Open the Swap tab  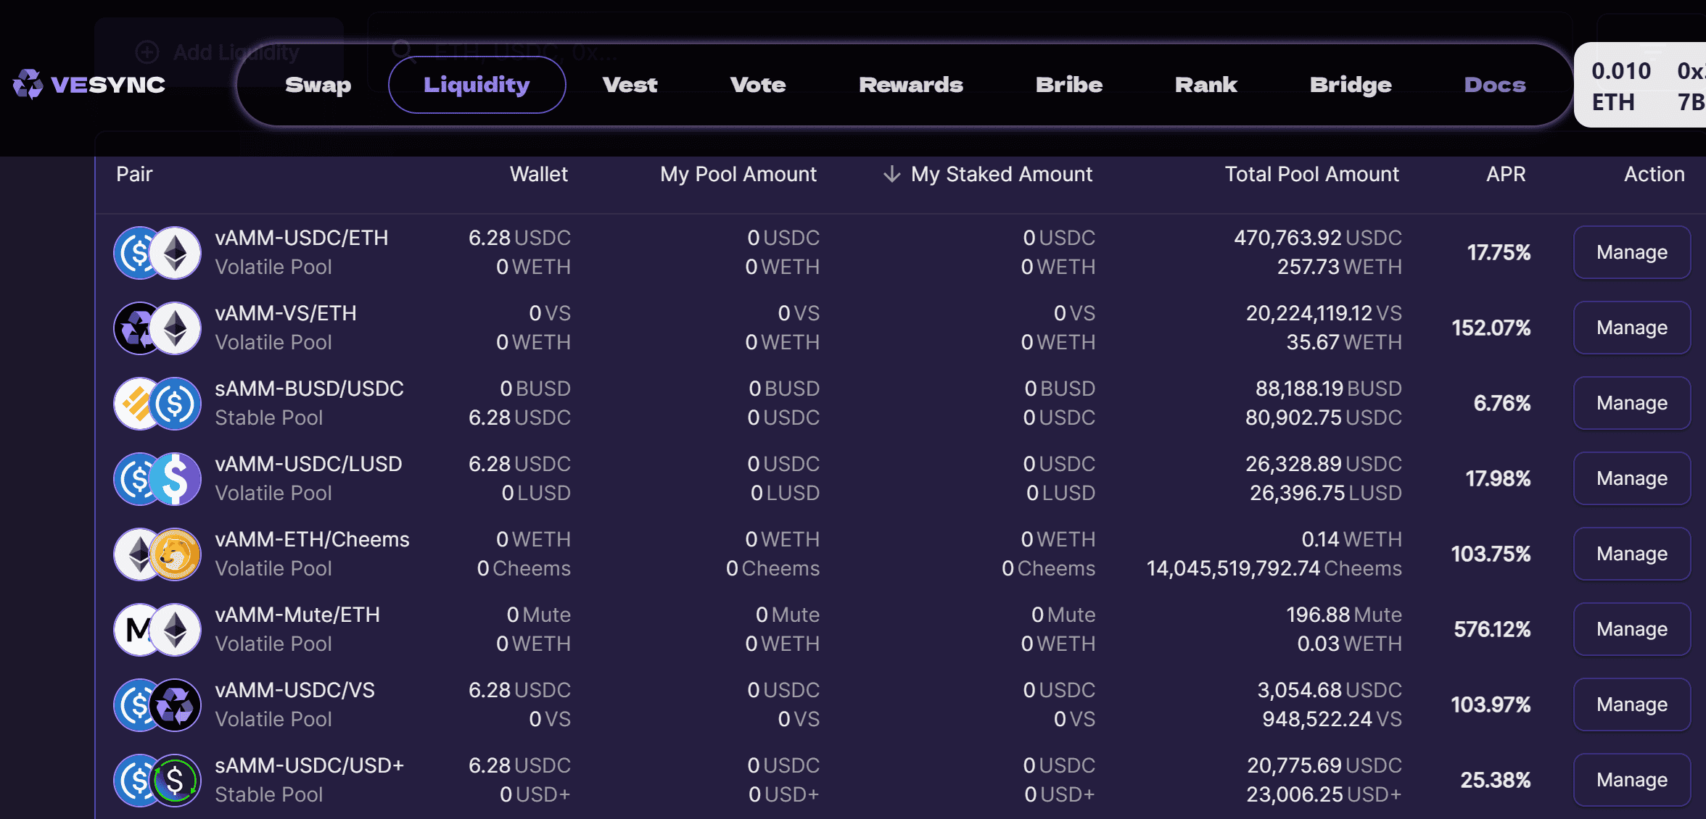[x=318, y=85]
